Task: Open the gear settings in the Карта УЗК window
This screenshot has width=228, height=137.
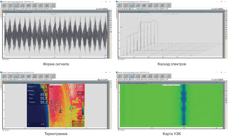Action: tap(162, 76)
